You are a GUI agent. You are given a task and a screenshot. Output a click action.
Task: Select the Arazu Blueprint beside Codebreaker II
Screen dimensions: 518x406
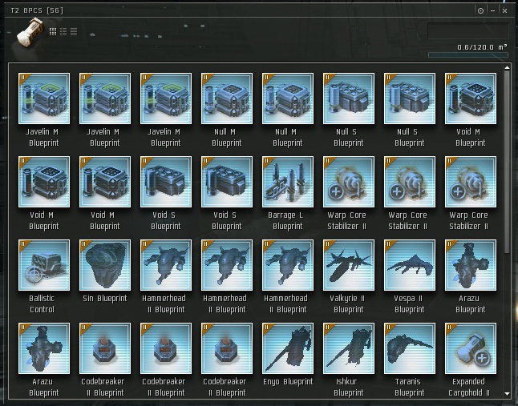pyautogui.click(x=44, y=348)
